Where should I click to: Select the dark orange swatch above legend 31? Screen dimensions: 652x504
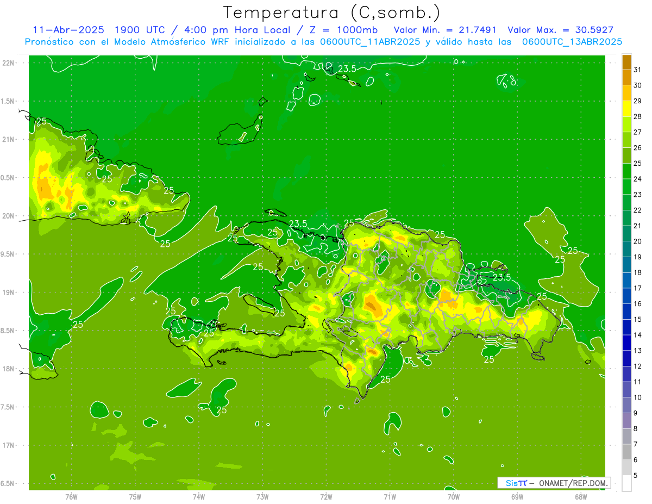tap(626, 61)
